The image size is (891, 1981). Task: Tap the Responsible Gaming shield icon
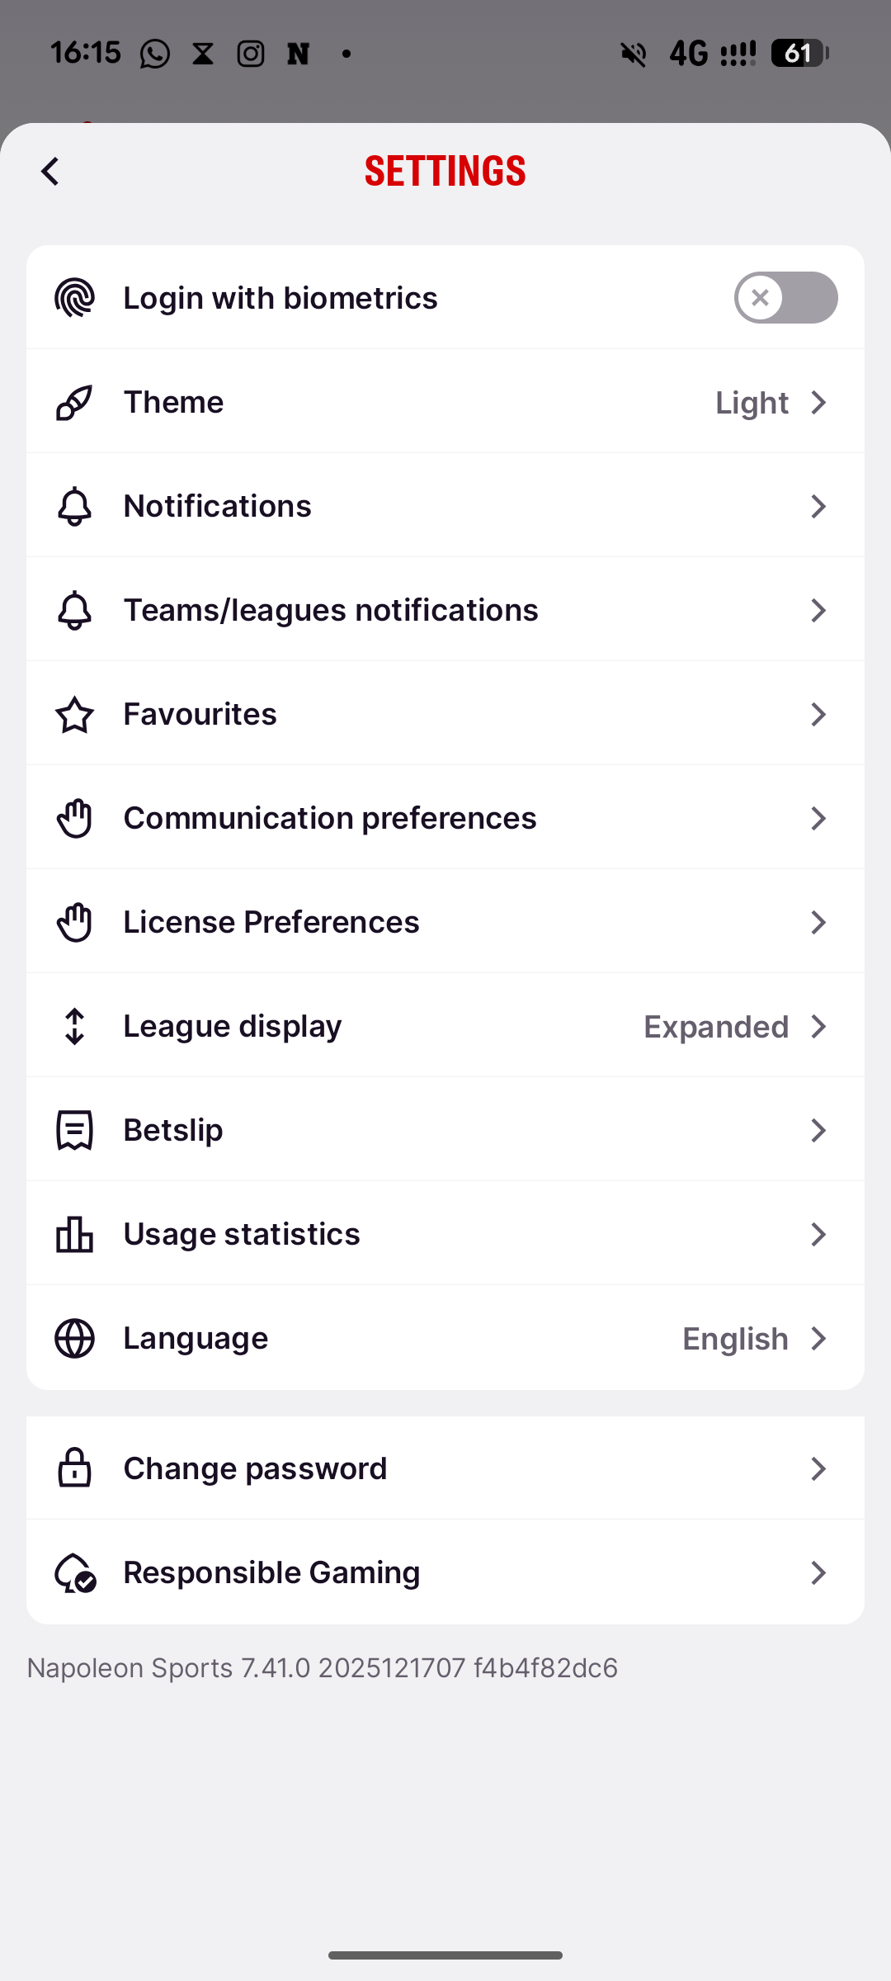click(74, 1572)
